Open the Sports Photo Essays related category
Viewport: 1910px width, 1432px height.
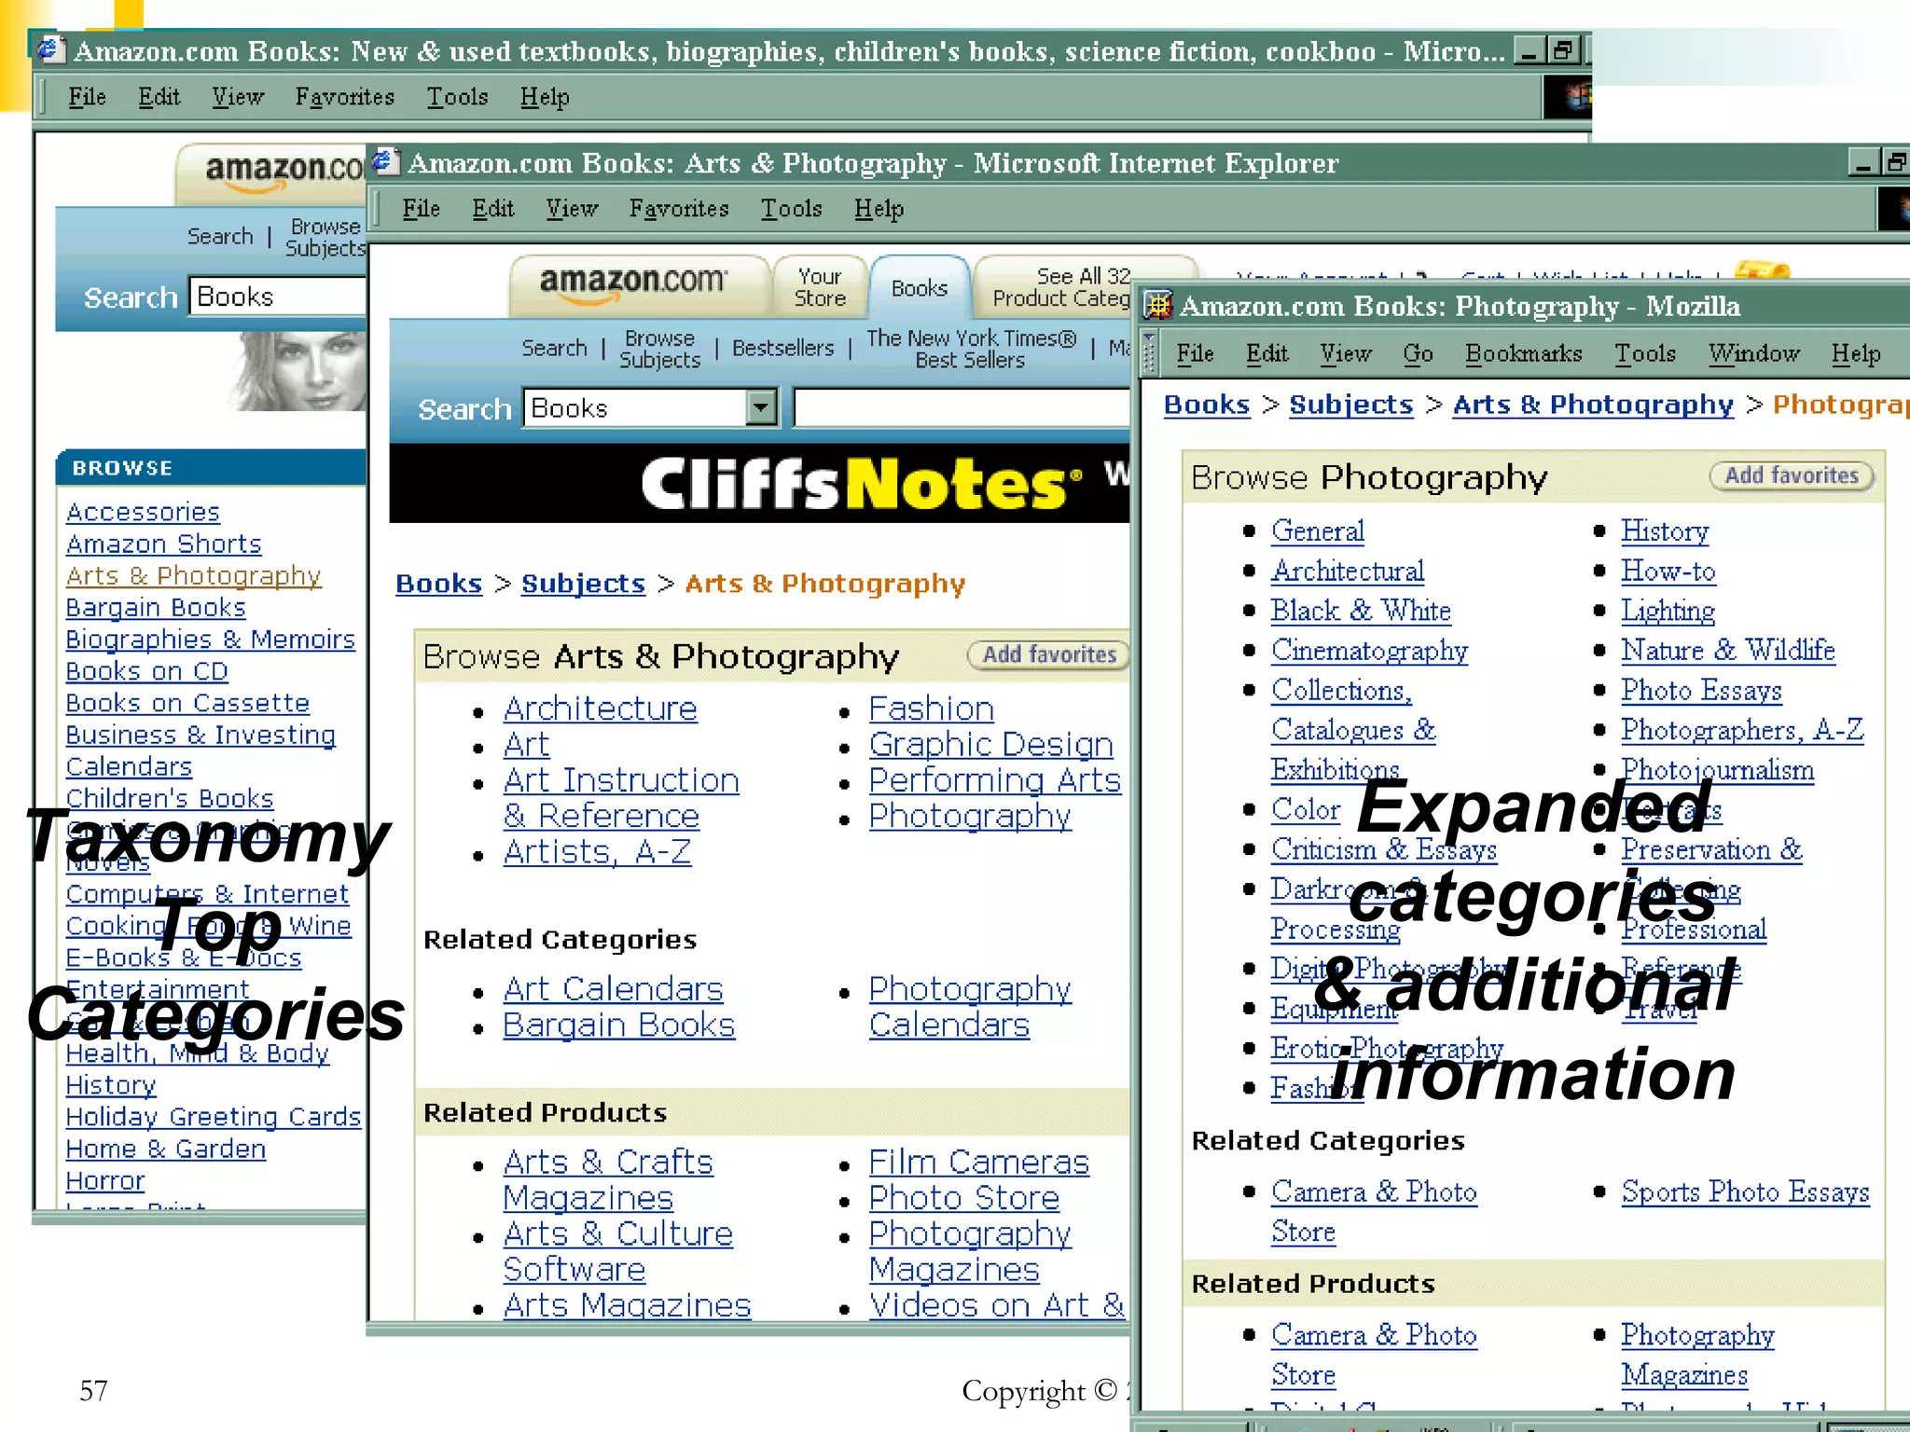pos(1745,1191)
